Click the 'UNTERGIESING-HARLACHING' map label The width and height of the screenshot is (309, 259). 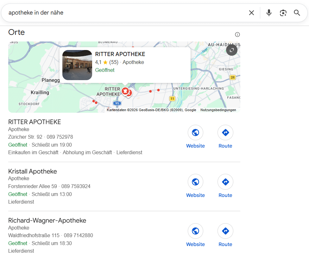tap(199, 89)
